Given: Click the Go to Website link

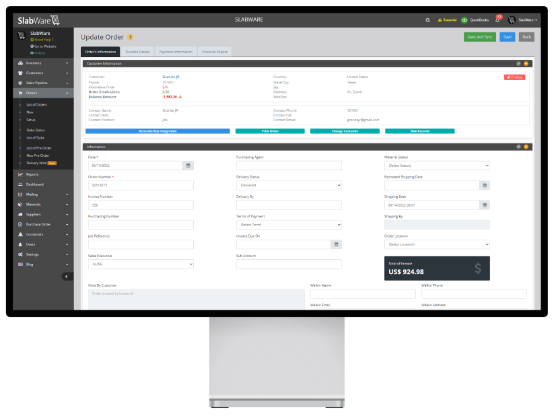Looking at the screenshot, I should [44, 46].
